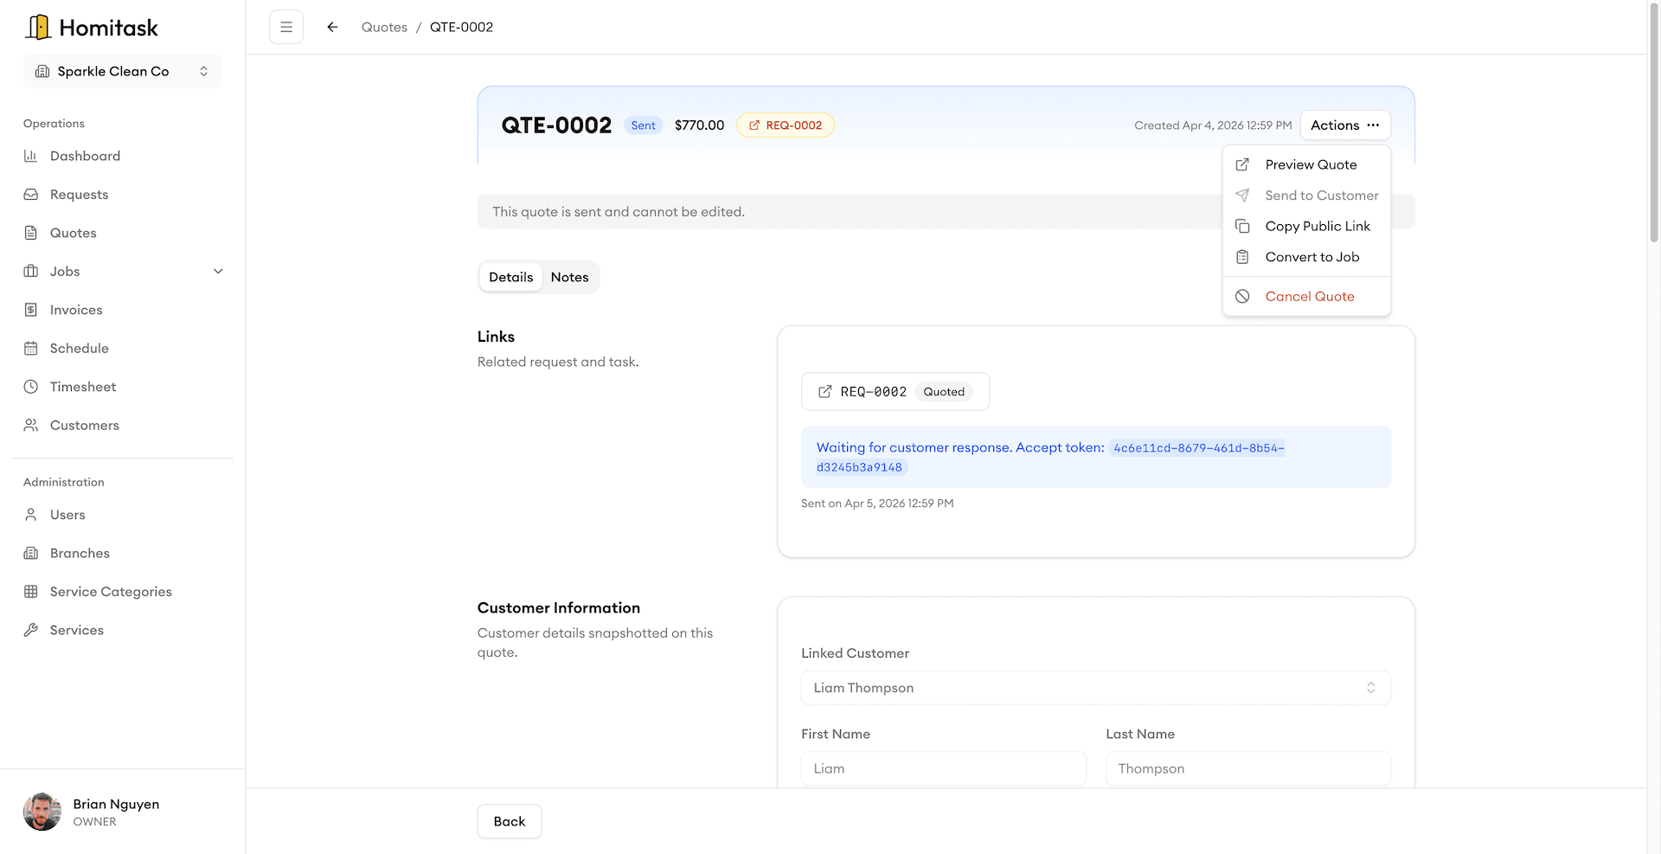This screenshot has height=854, width=1661.
Task: Click the back arrow beside the breadcrumb
Action: (332, 27)
